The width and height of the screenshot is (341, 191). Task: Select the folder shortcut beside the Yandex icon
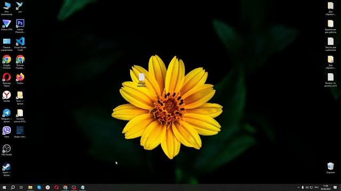(20, 98)
